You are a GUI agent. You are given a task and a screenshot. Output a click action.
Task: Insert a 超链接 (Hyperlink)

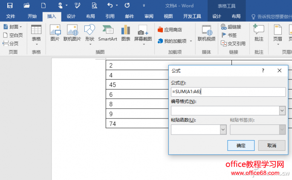click(x=231, y=27)
